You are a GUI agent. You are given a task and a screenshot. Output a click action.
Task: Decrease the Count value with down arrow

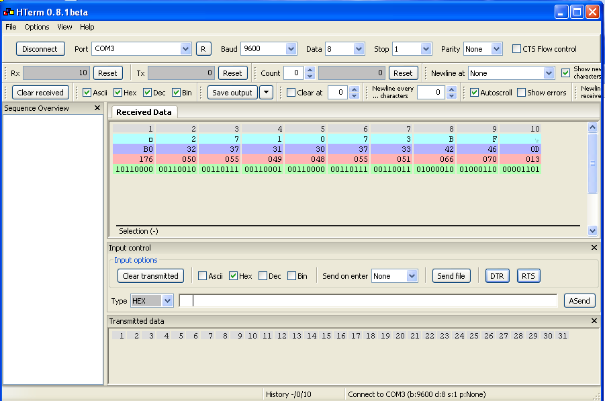[x=310, y=76]
